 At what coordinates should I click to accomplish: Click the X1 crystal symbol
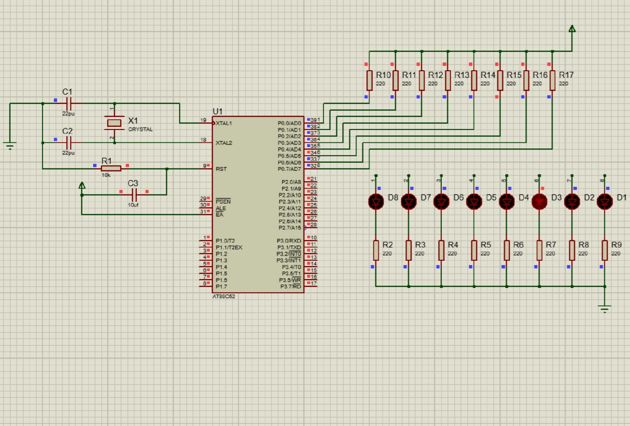coord(114,123)
